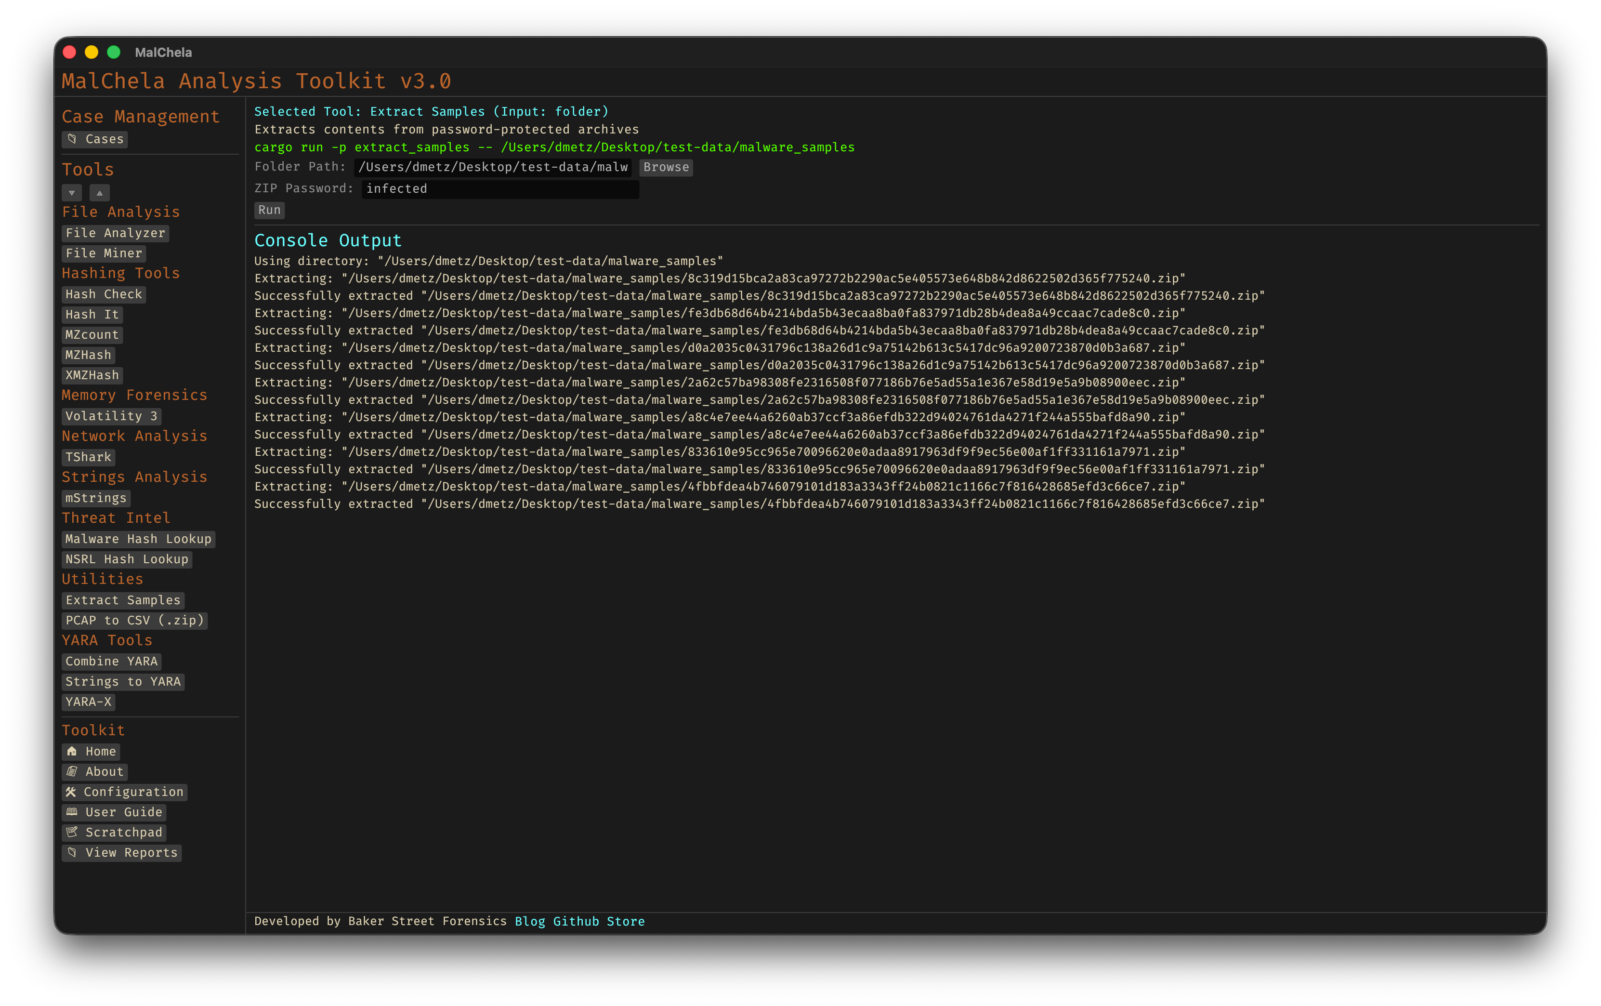Focus the ZIP Password field
This screenshot has width=1601, height=1006.
pyautogui.click(x=500, y=189)
